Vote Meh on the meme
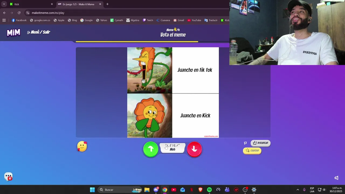Viewport: 345px width, 194px height. (x=172, y=148)
